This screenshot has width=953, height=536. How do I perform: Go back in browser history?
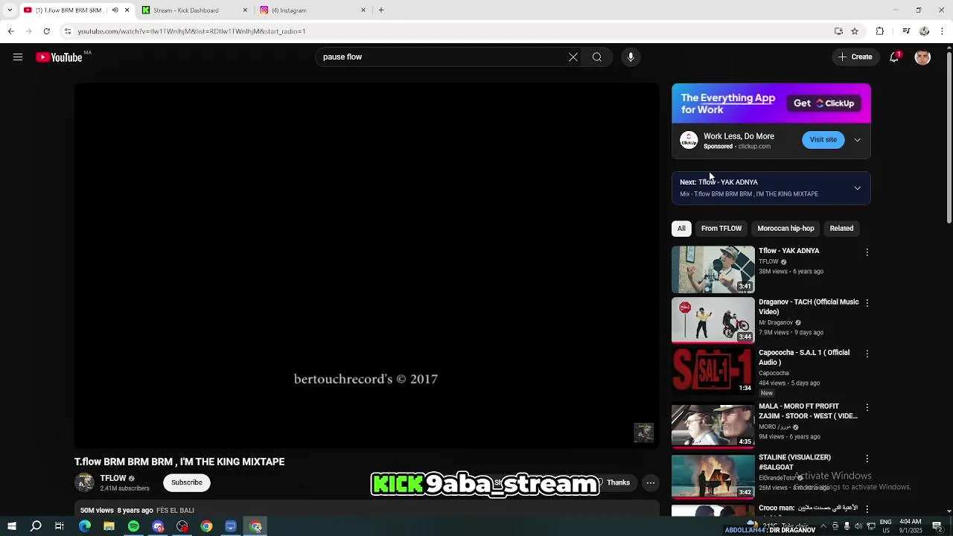10,31
